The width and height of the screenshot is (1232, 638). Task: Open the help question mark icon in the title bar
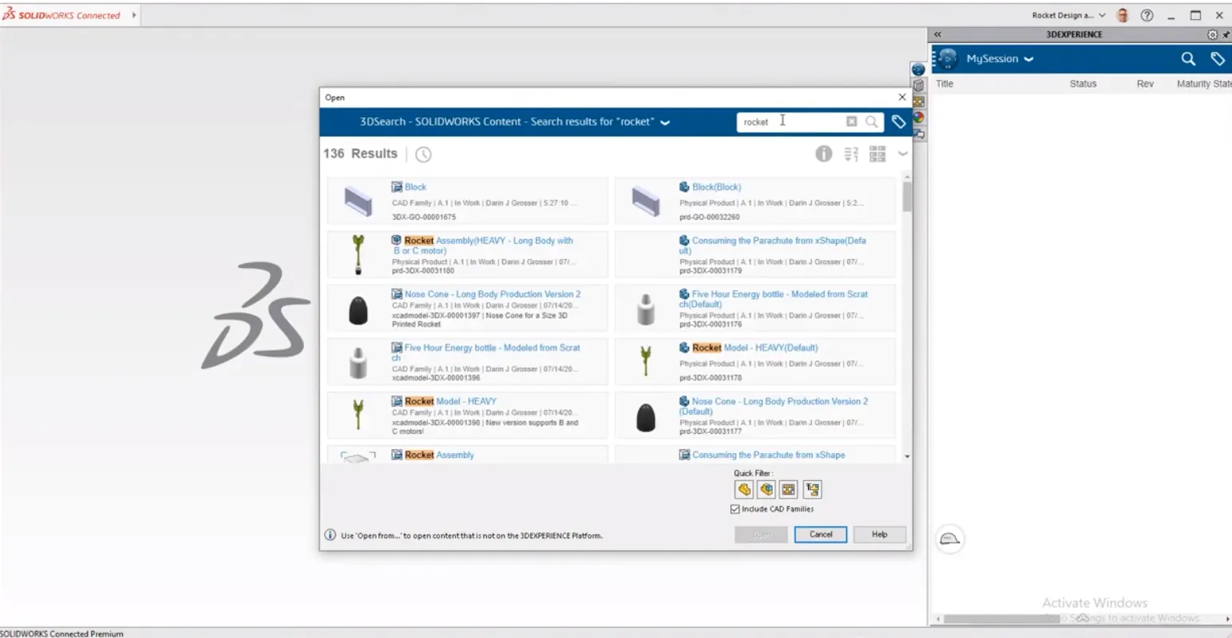coord(1147,15)
